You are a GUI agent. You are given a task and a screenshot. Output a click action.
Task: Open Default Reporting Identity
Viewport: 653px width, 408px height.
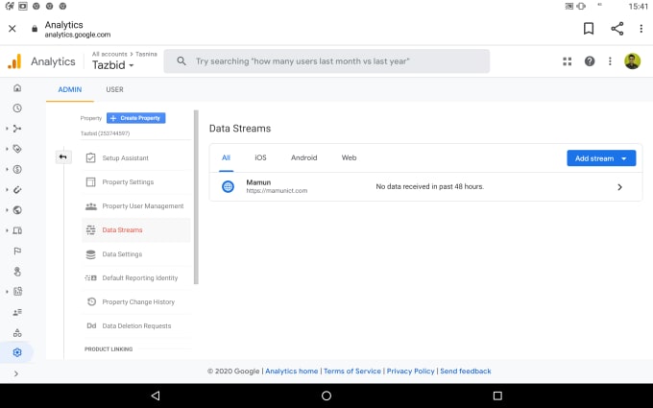136,277
